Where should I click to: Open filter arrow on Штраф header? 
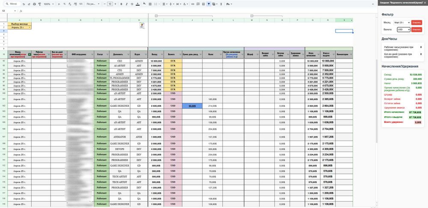[258, 55]
